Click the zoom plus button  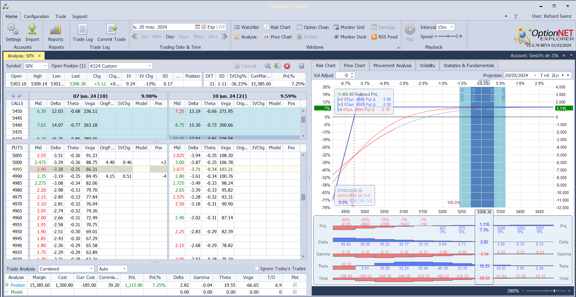(569, 291)
